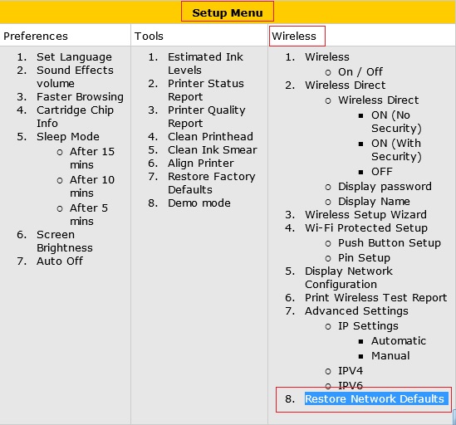Click the IPV4 sub-item
456x425 pixels.
351,371
